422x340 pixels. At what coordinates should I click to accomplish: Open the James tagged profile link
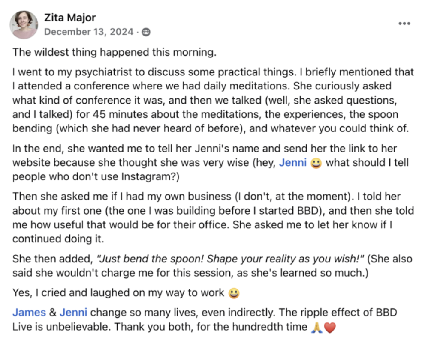point(29,312)
